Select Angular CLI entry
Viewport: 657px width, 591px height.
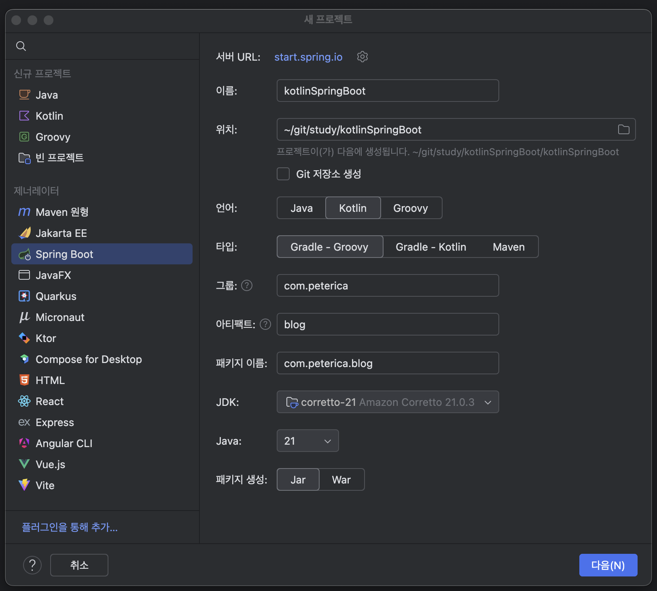[x=102, y=443]
